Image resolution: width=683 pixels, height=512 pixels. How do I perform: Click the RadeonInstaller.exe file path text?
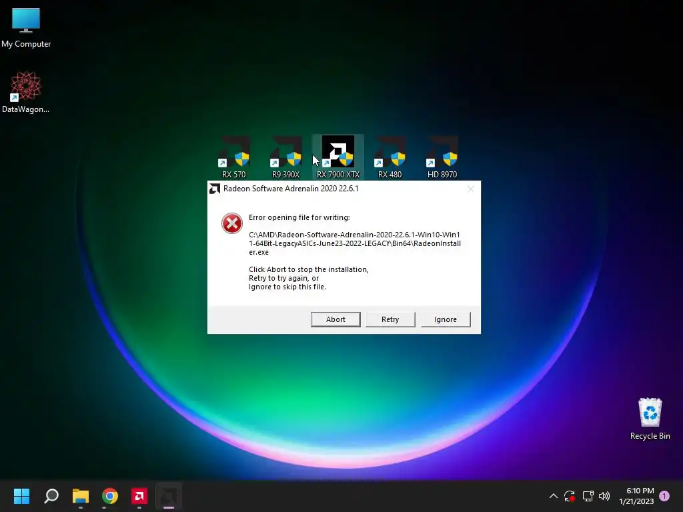[355, 243]
